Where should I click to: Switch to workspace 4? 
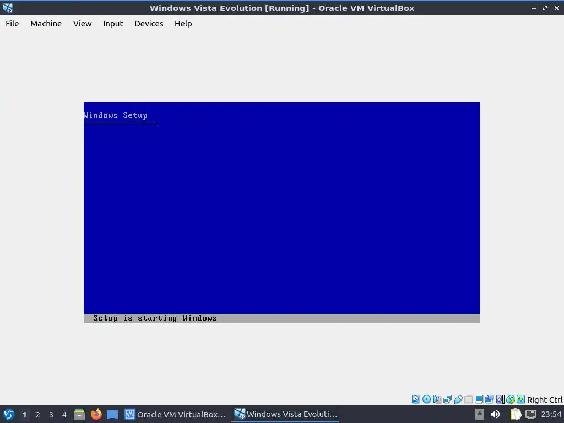coord(64,415)
